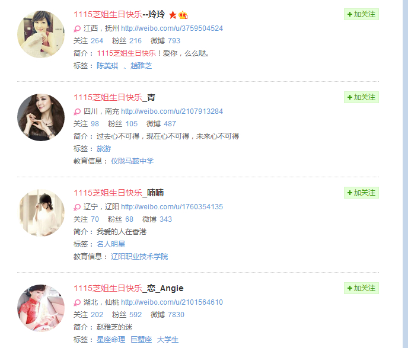Click the female gender icon next to 湖北，仙桃
Viewport: 408px width, 348px height.
tap(77, 302)
